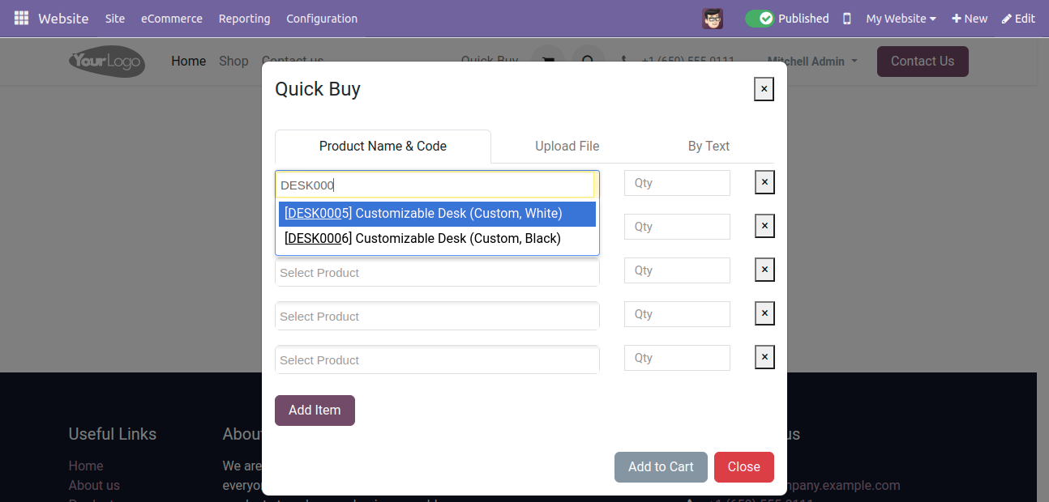The width and height of the screenshot is (1049, 502).
Task: Click the fifth Select Product field
Action: point(437,360)
